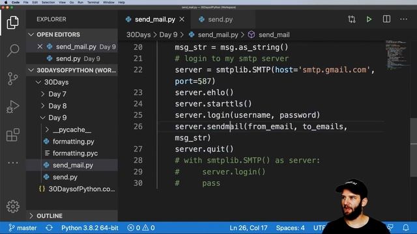The height and width of the screenshot is (234, 417).
Task: Collapse the Open Editors section
Action: pos(72,34)
